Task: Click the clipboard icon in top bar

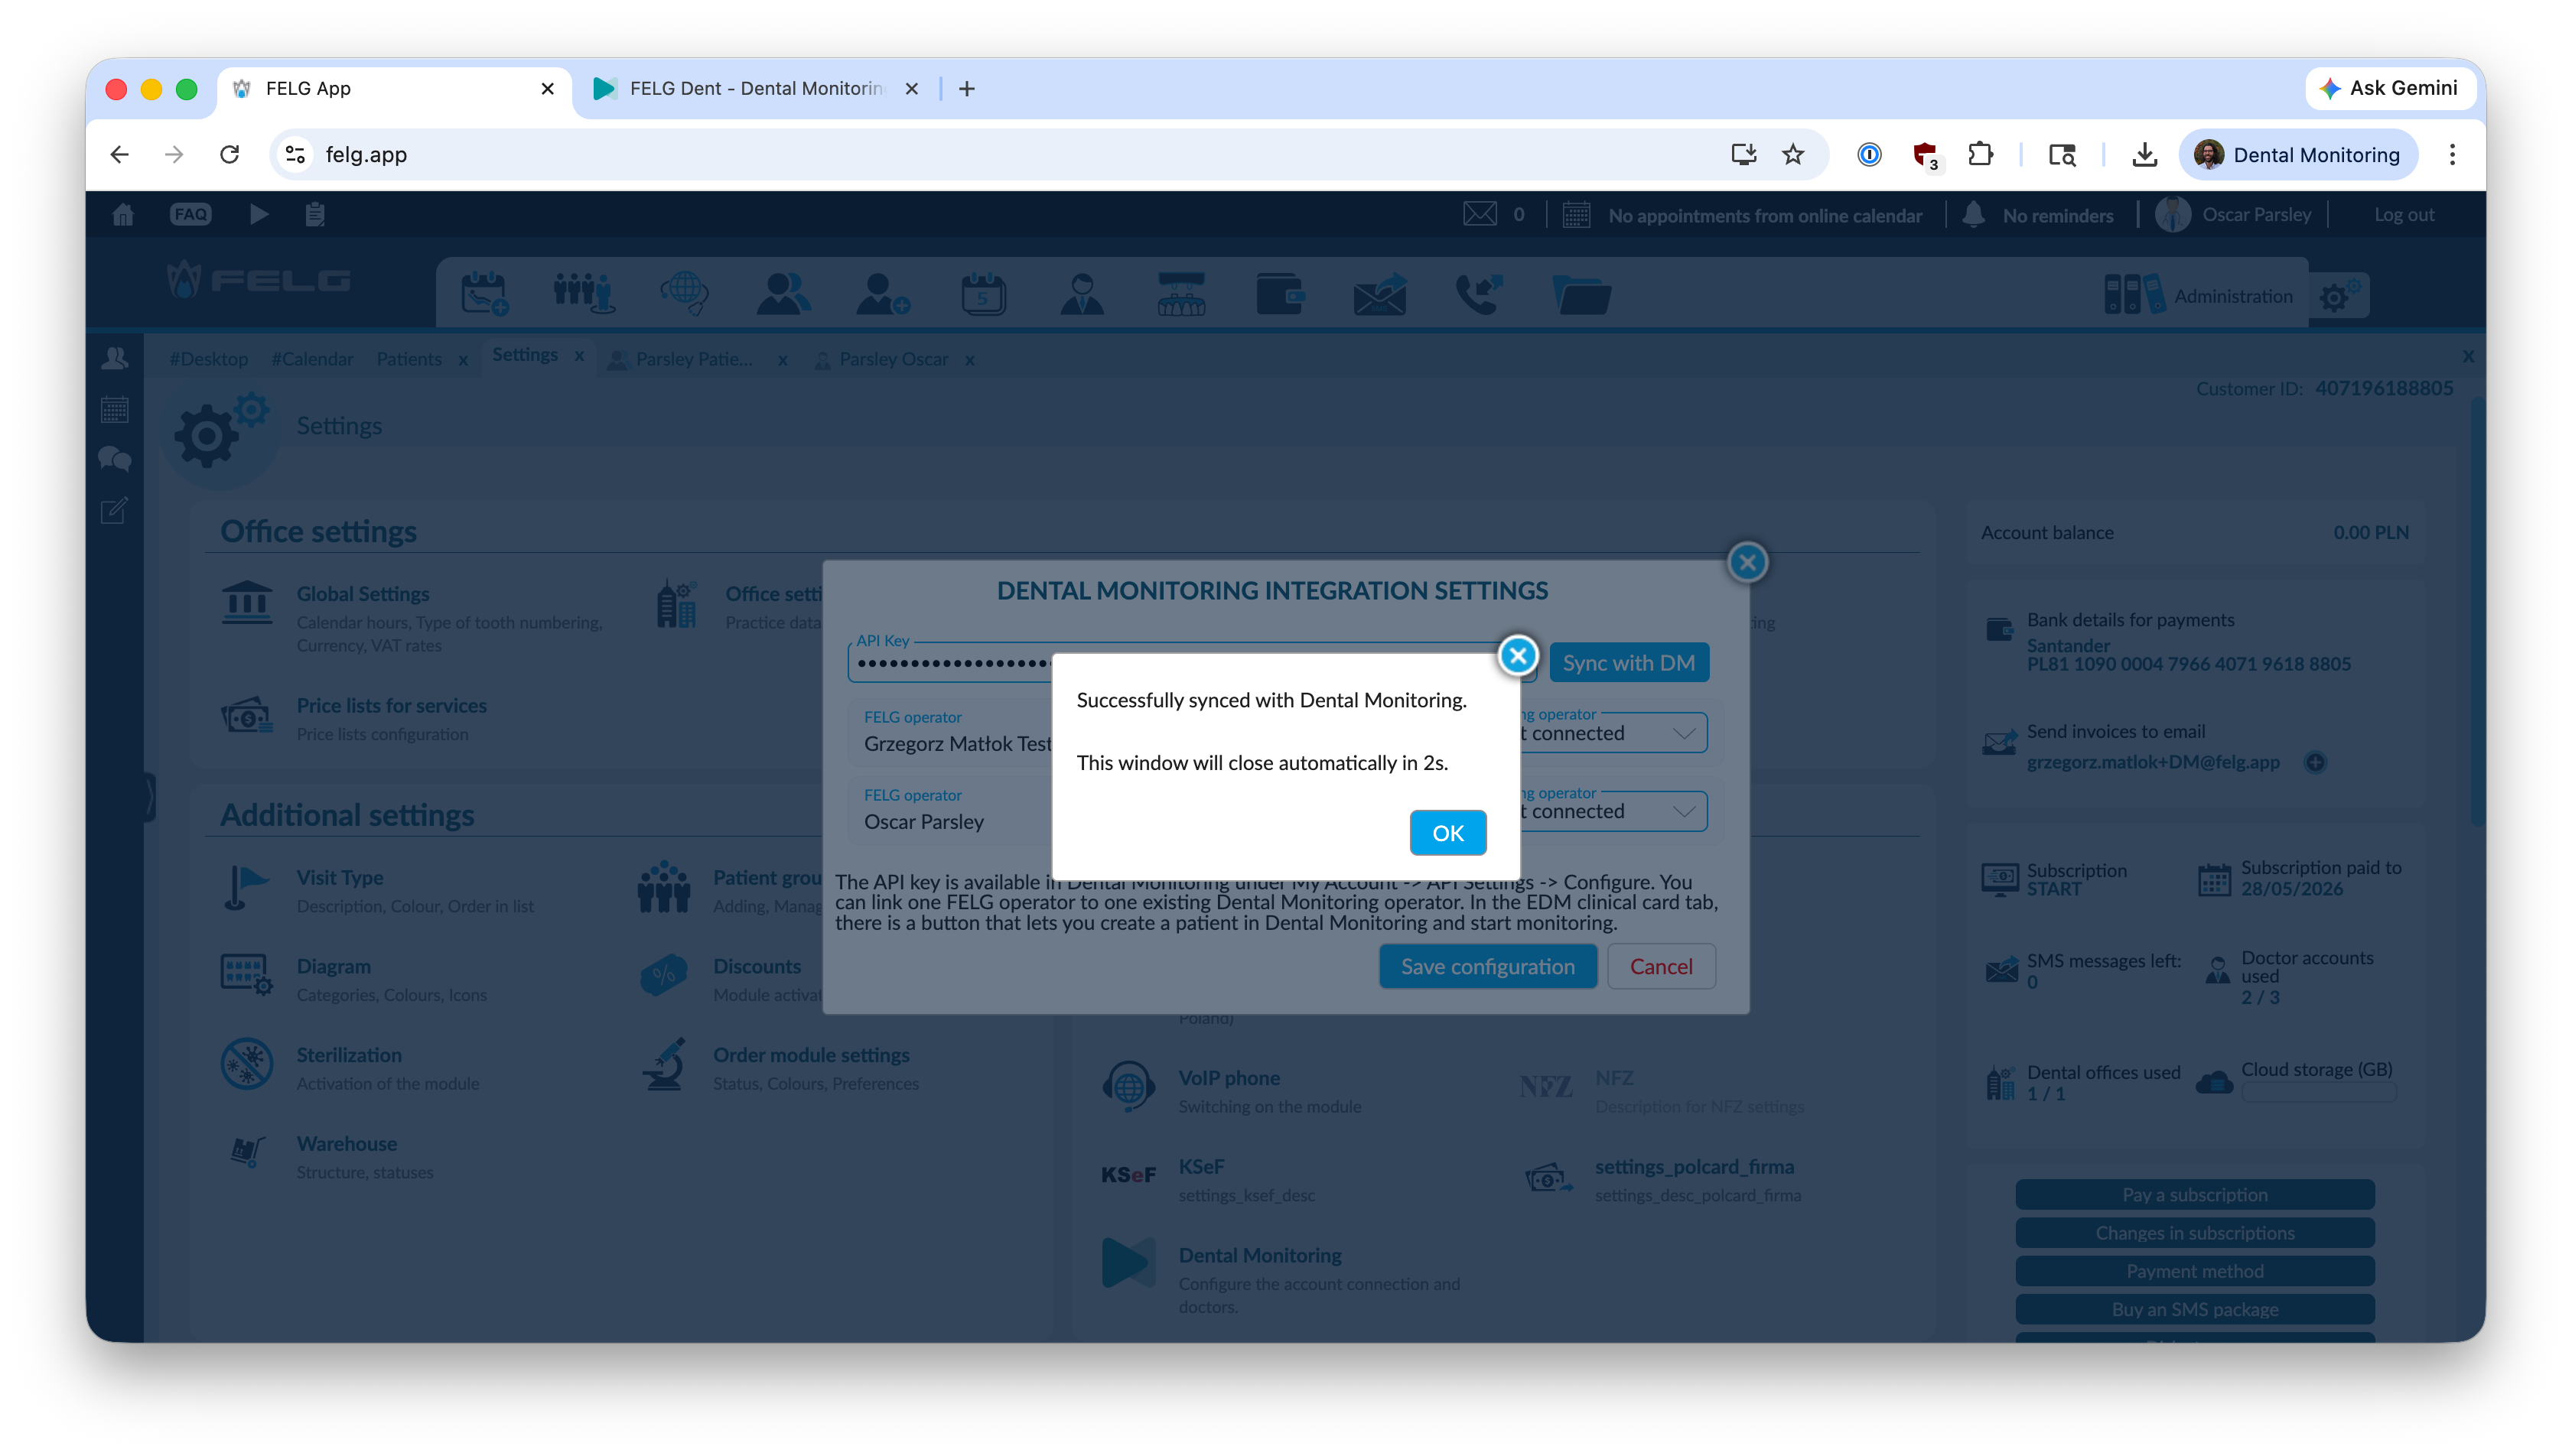Action: (x=315, y=214)
